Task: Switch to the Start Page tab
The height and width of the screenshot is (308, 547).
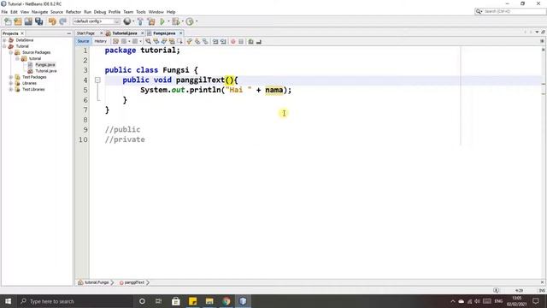Action: click(85, 33)
